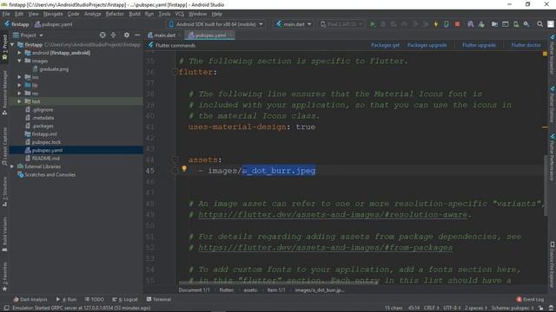556x312 pixels.
Task: Open the Pixel 2 API emulator dropdown
Action: coord(341,24)
